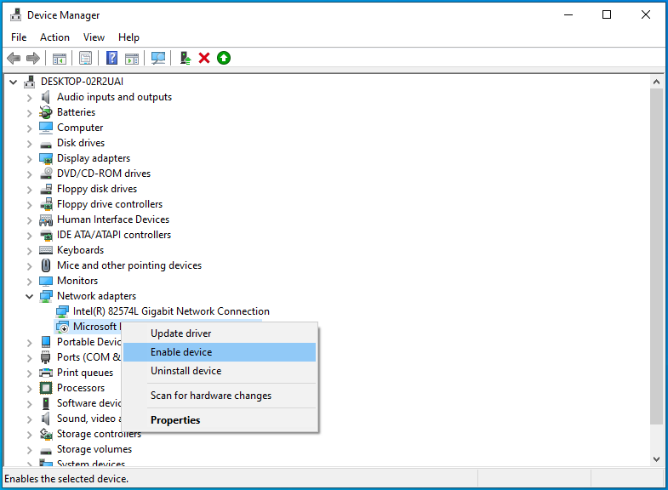Click the Show/Hide Console Tree toolbar icon
This screenshot has height=490, width=668.
pos(60,58)
